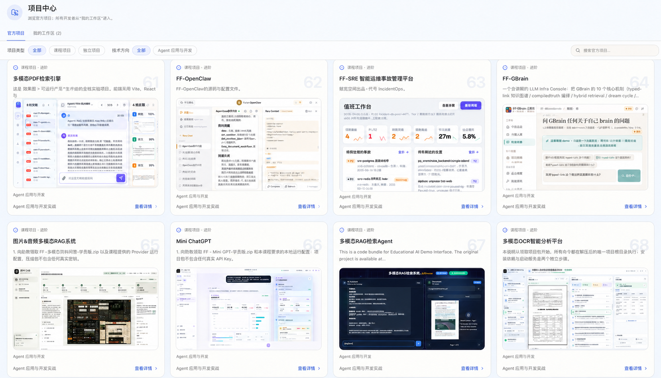Image resolution: width=661 pixels, height=378 pixels.
Task: Click the status icon on 图片&音频多模态RAG系统 card
Action: 16,230
